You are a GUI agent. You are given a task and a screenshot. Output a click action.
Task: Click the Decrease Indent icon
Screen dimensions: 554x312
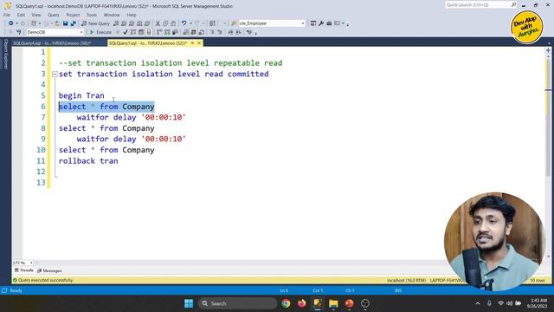(230, 32)
